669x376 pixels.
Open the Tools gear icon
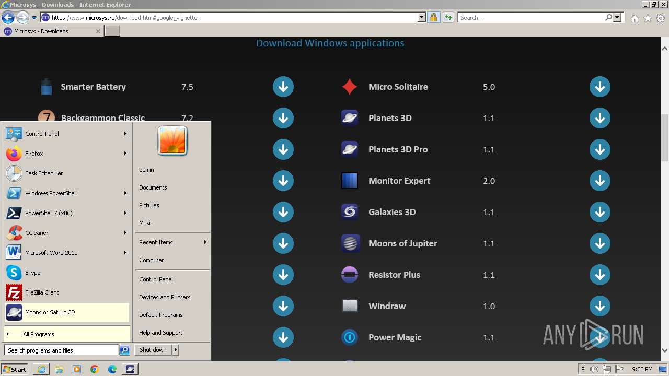[x=661, y=18]
